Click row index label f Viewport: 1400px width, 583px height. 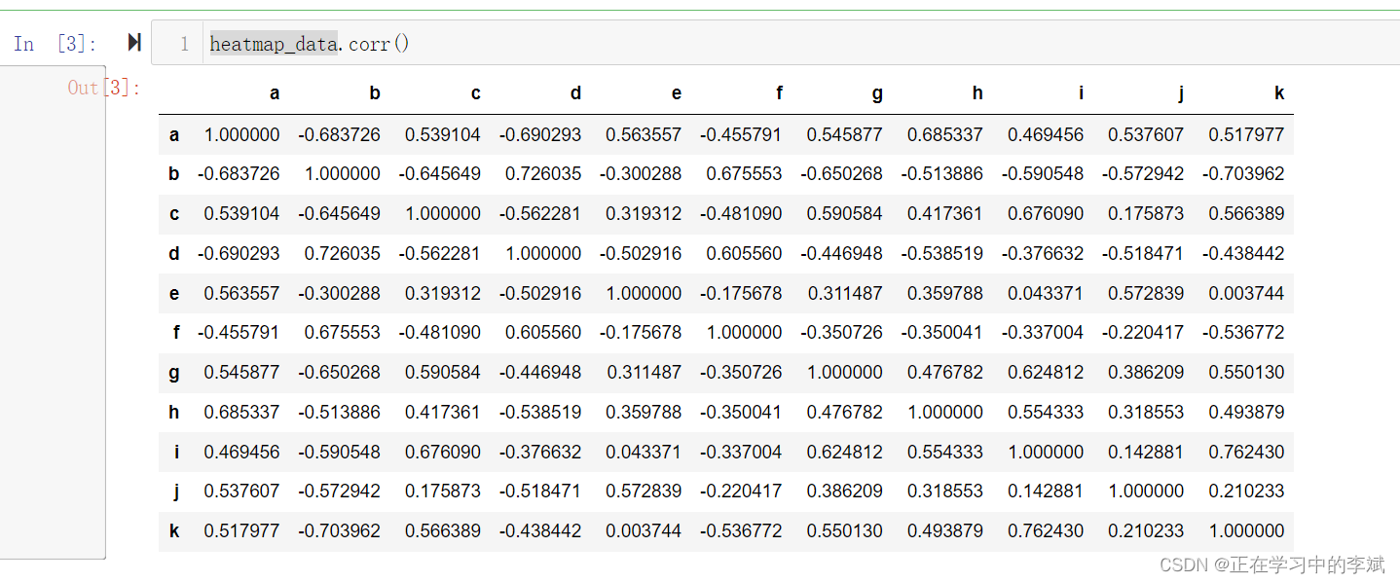coord(176,332)
